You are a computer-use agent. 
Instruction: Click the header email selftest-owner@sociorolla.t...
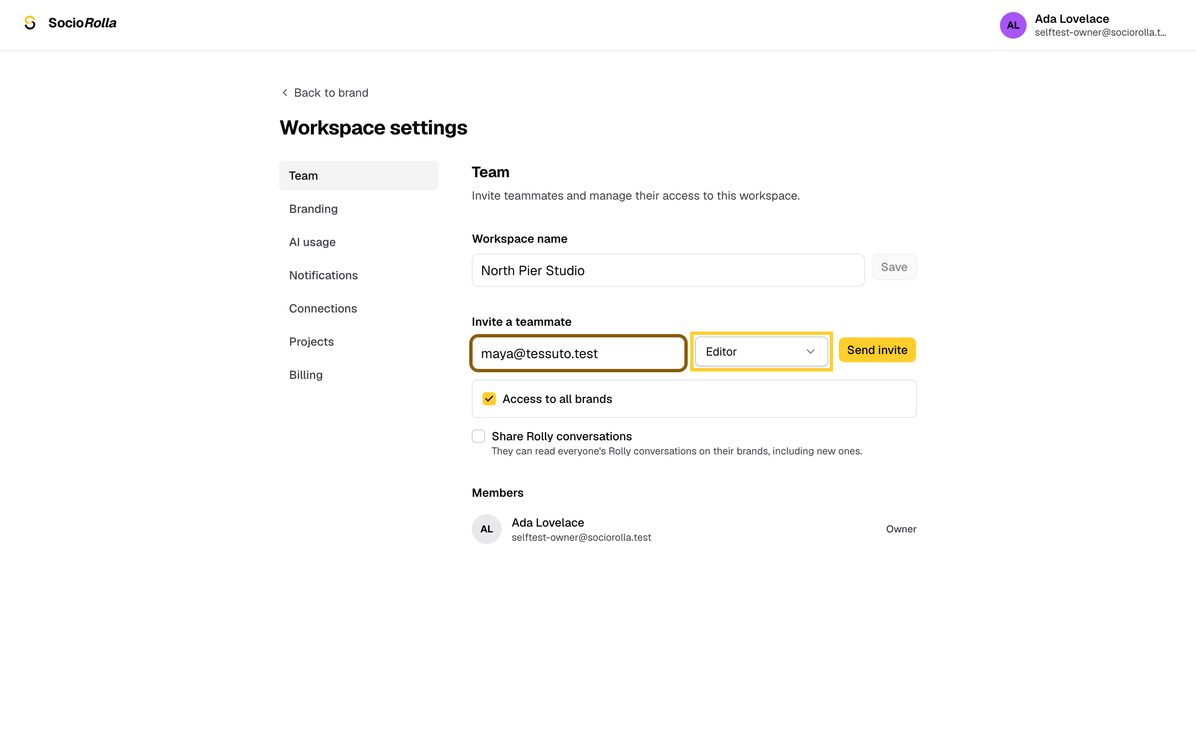tap(1100, 33)
